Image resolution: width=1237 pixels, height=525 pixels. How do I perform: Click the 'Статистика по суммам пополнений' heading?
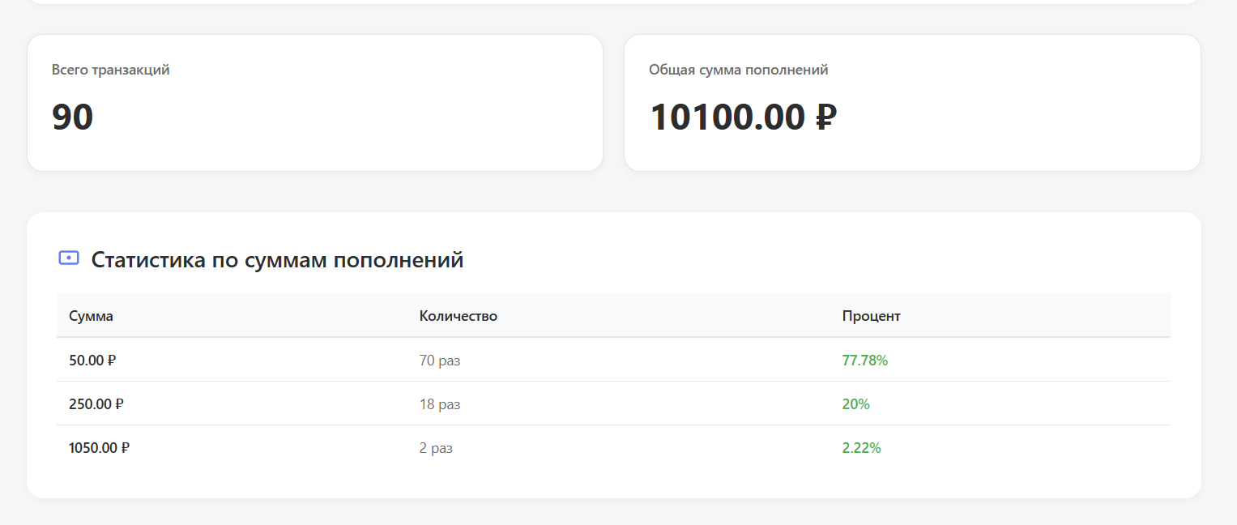[x=277, y=260]
